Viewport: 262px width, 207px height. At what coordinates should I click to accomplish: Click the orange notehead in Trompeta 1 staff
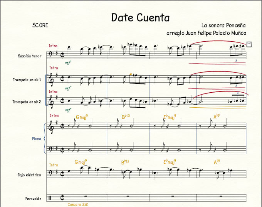point(131,74)
